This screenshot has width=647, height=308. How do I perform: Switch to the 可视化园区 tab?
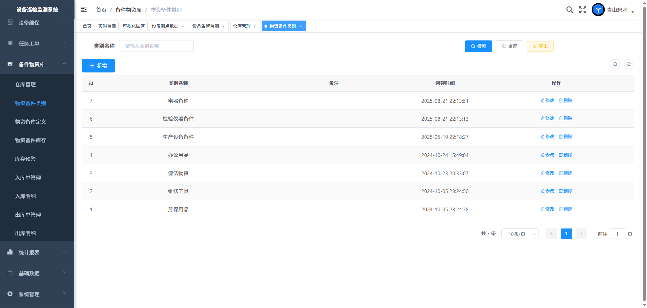[134, 26]
